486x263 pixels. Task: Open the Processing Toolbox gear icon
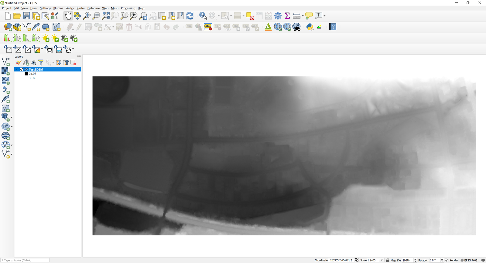pos(278,16)
